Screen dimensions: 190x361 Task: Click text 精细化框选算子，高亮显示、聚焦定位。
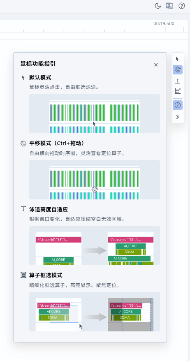74,285
